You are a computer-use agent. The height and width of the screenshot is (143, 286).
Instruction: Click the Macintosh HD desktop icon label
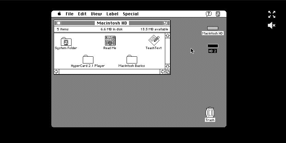pyautogui.click(x=213, y=33)
